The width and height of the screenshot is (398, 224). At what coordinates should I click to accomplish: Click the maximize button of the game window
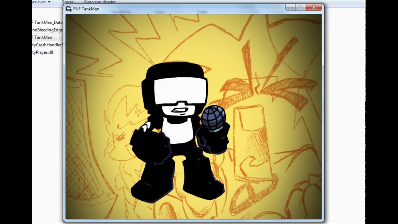click(x=300, y=7)
